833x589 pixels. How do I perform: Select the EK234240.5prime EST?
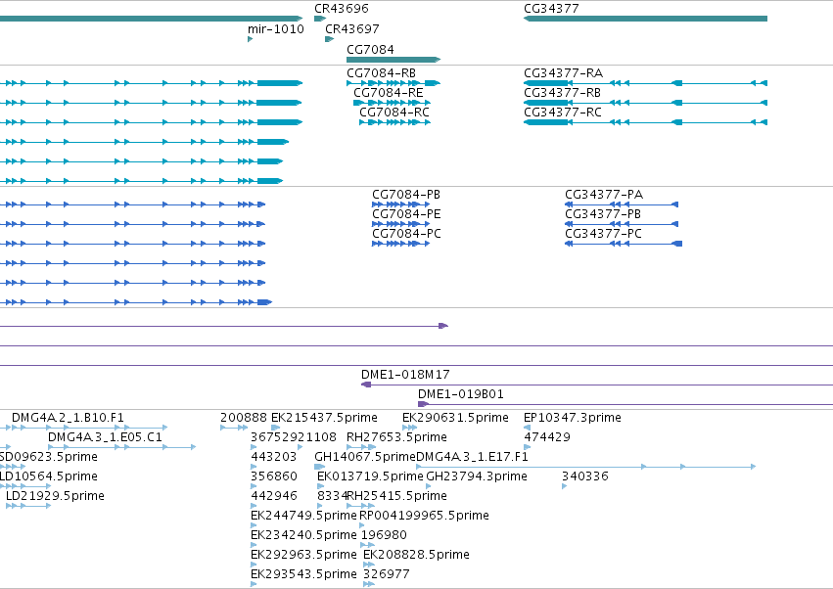click(303, 536)
